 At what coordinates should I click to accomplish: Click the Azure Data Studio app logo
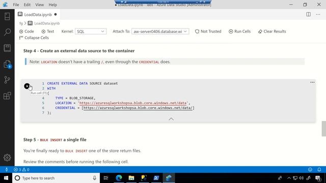(x=5, y=5)
